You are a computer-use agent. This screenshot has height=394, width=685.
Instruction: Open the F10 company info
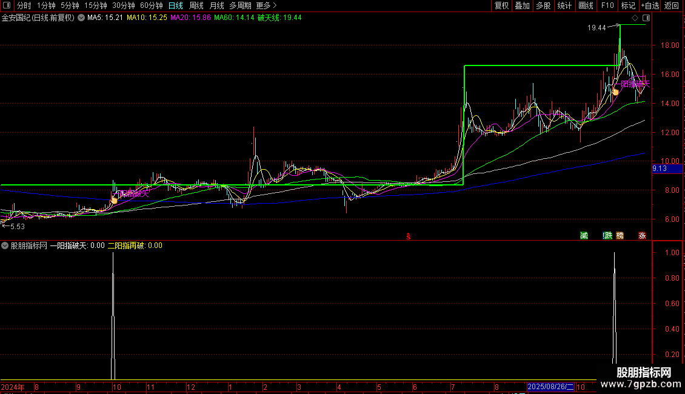[x=607, y=5]
